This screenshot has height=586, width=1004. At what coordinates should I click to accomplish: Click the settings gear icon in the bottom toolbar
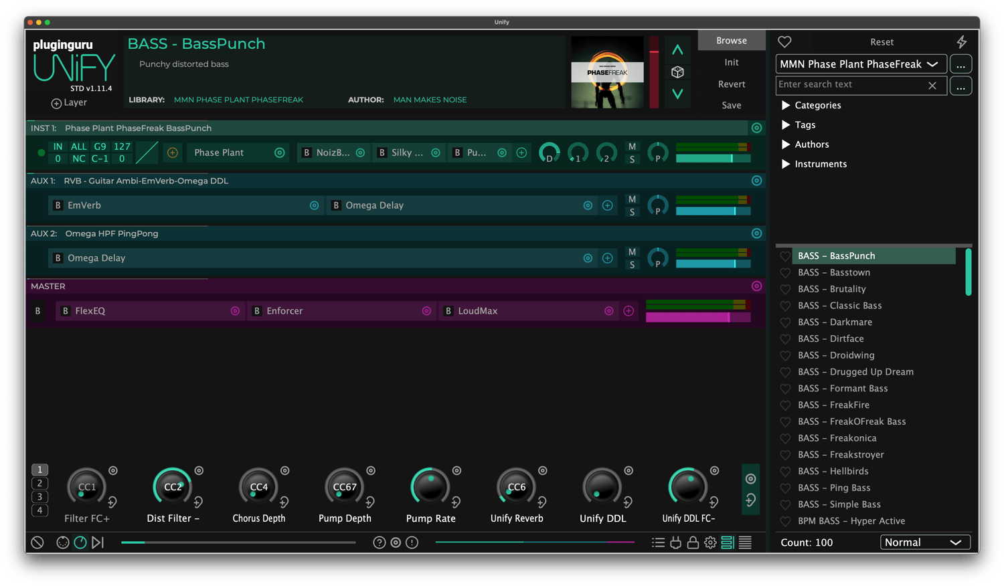click(710, 543)
